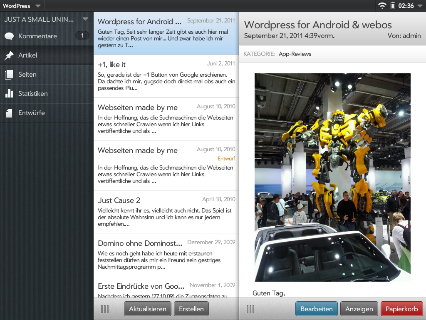Select Seiten in the sidebar
Image resolution: width=426 pixels, height=320 pixels.
pos(47,75)
